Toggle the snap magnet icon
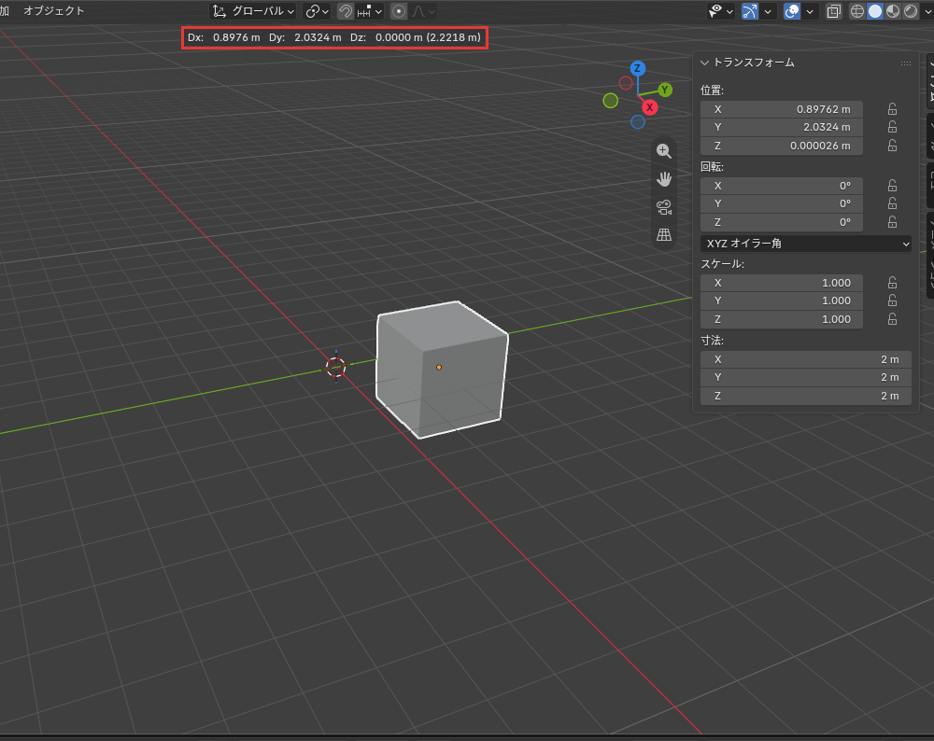 coord(345,11)
